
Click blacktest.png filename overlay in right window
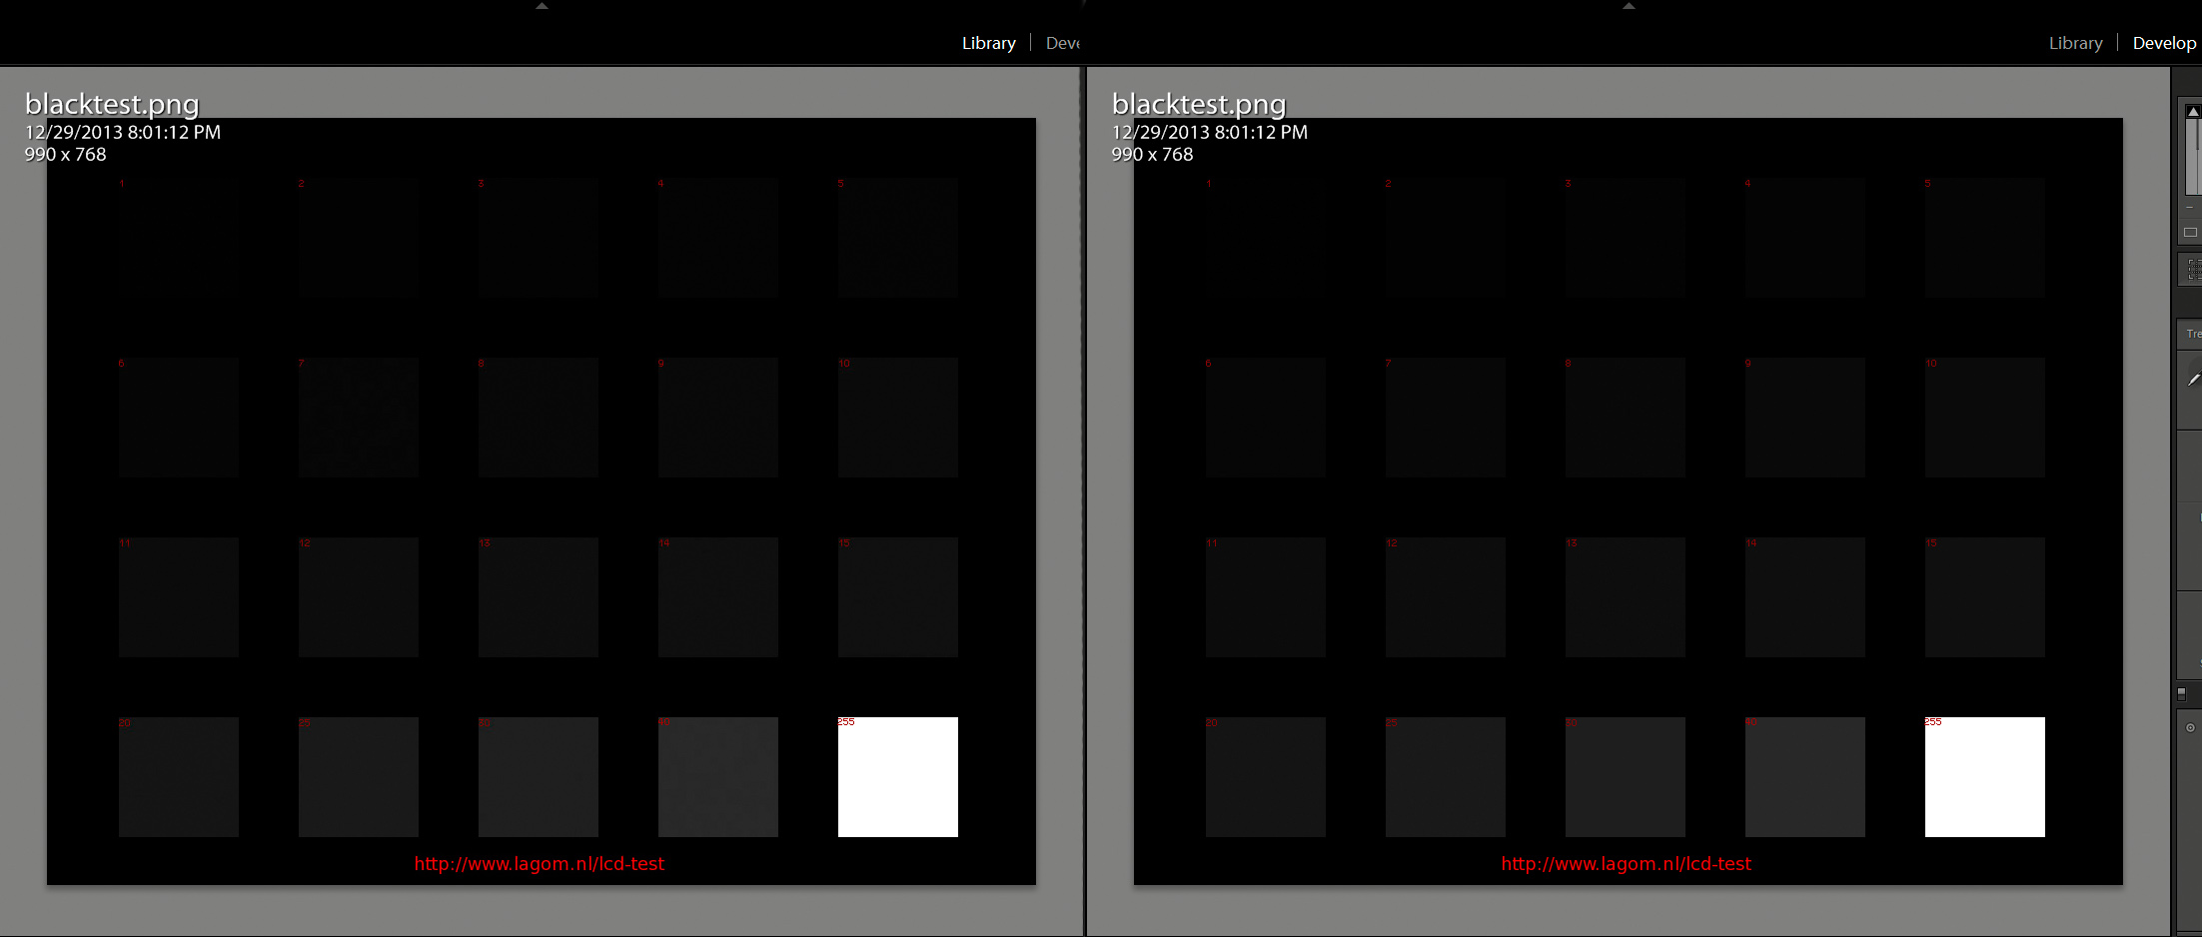pos(1199,104)
